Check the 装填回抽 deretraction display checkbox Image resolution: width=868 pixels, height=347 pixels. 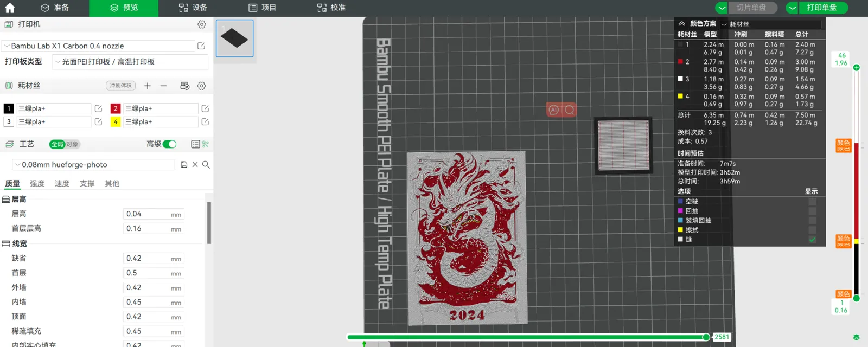pos(812,221)
